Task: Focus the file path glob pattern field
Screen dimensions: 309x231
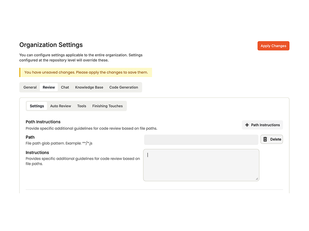Action: click(x=201, y=140)
